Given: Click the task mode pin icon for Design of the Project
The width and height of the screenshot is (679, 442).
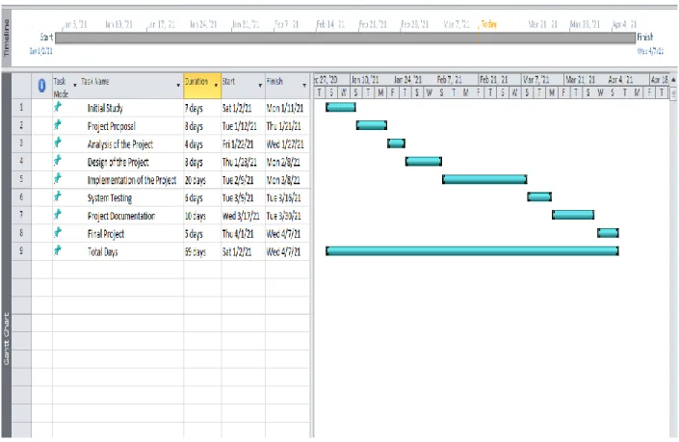Looking at the screenshot, I should tap(58, 161).
